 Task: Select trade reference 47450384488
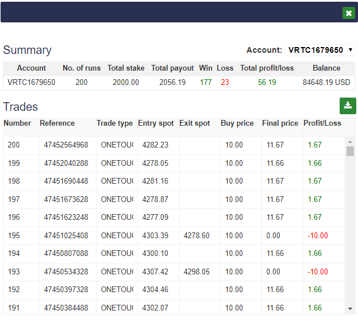coord(66,308)
